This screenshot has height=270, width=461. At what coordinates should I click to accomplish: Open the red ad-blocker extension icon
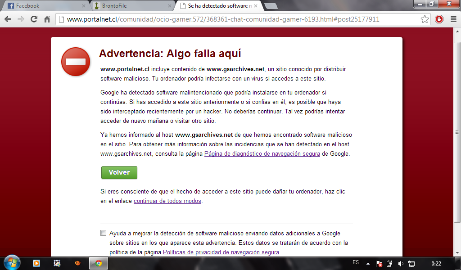pos(439,19)
